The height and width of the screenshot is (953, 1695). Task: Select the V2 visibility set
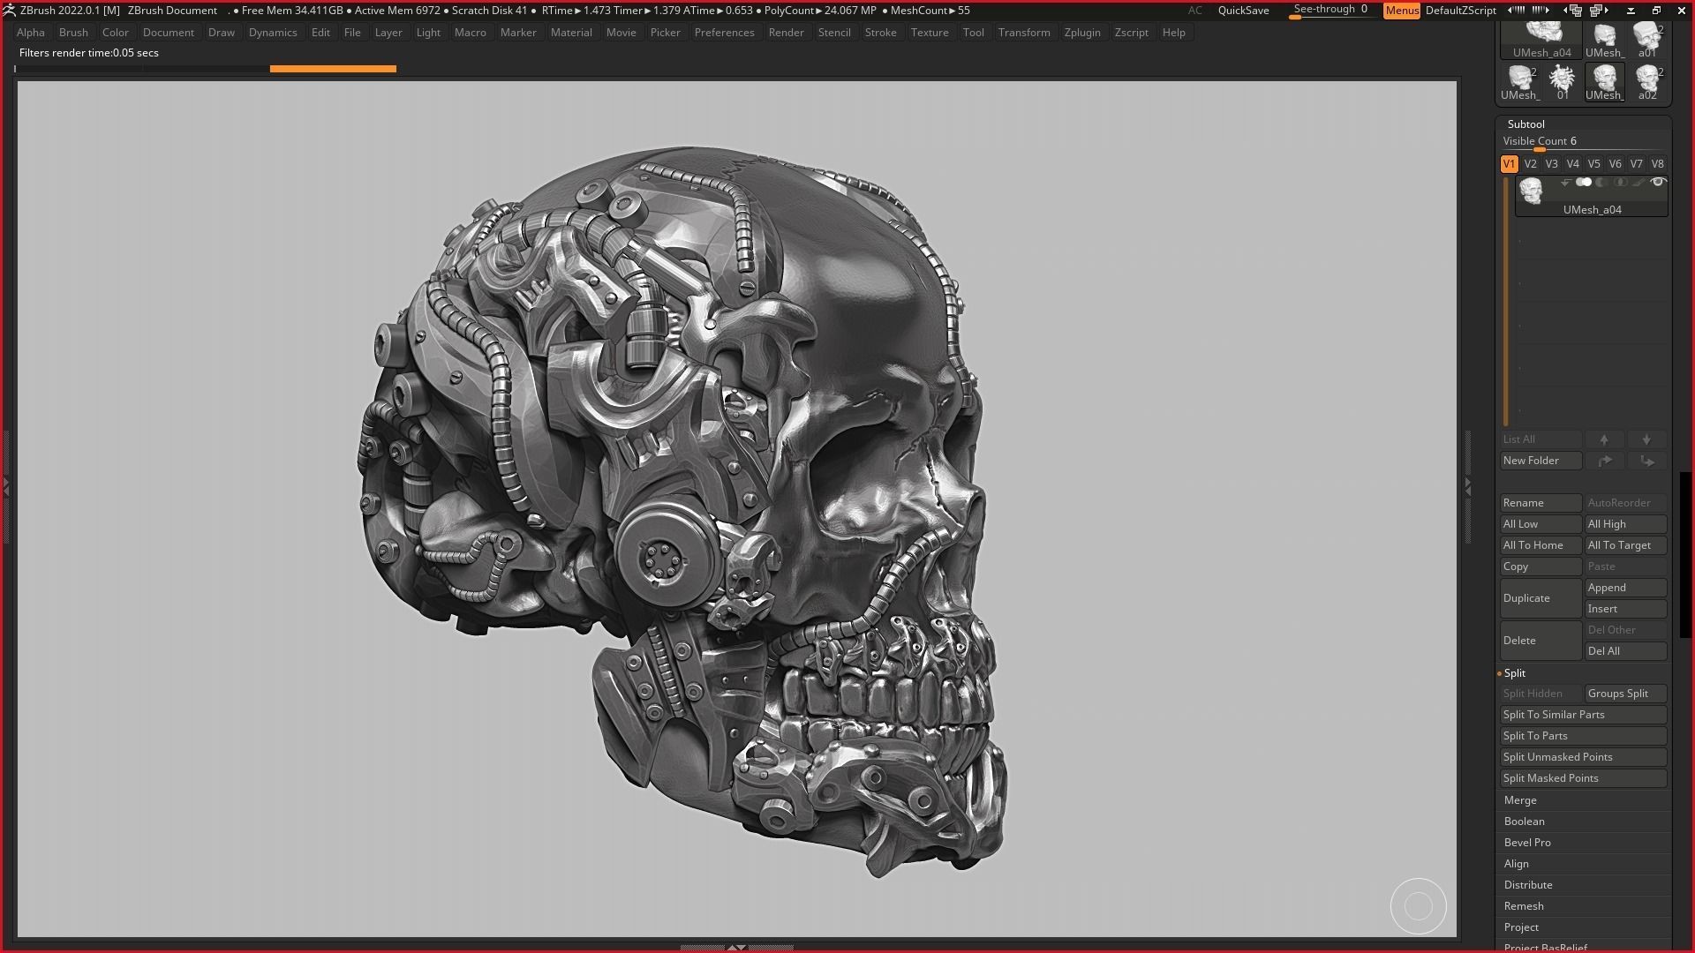[x=1530, y=164]
